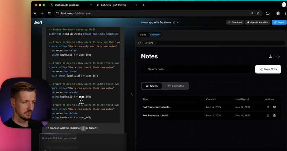Open the Bolt Stripe tutorial notes row
287x151 pixels.
click(211, 107)
